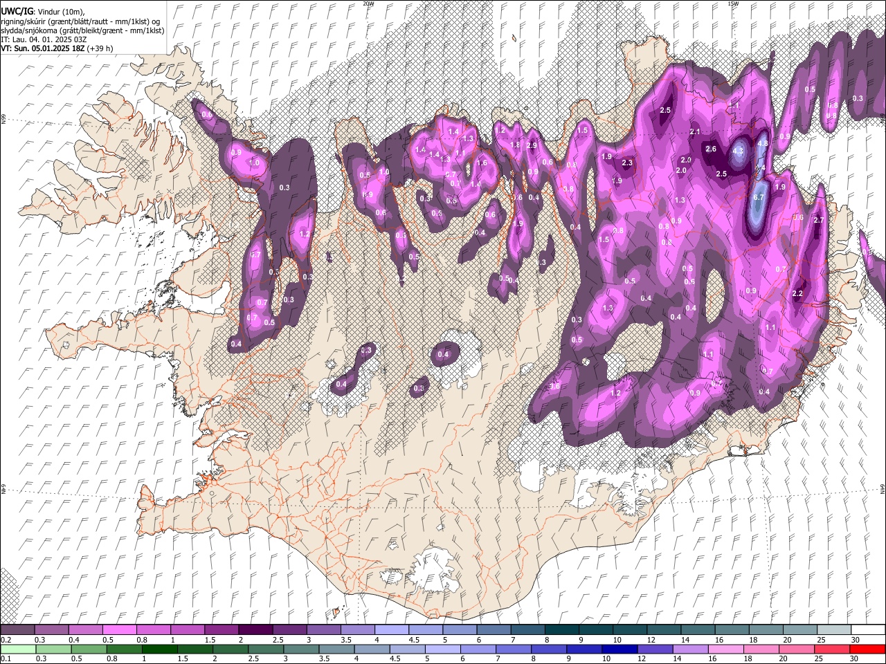Click the '4.8' precipitation value on the map
886x664 pixels.
pyautogui.click(x=763, y=143)
